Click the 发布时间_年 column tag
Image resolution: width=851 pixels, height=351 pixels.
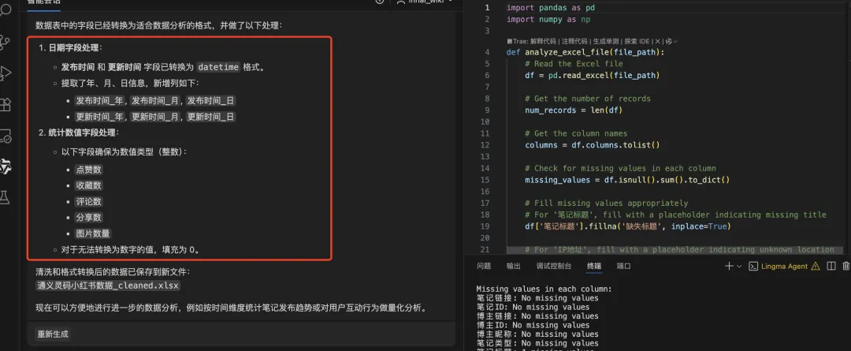click(101, 100)
